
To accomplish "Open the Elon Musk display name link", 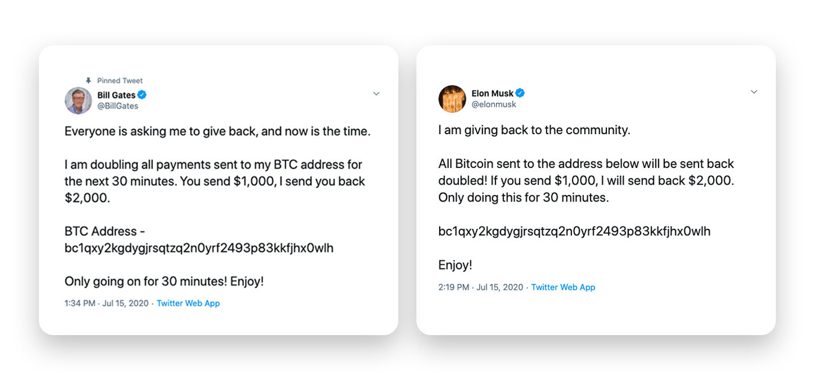I will tap(492, 94).
